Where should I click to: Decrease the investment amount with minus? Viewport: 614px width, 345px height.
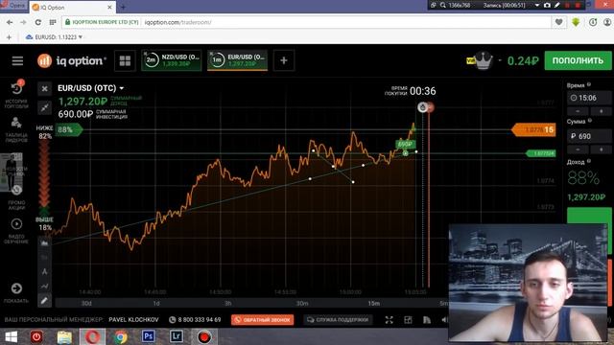578,149
